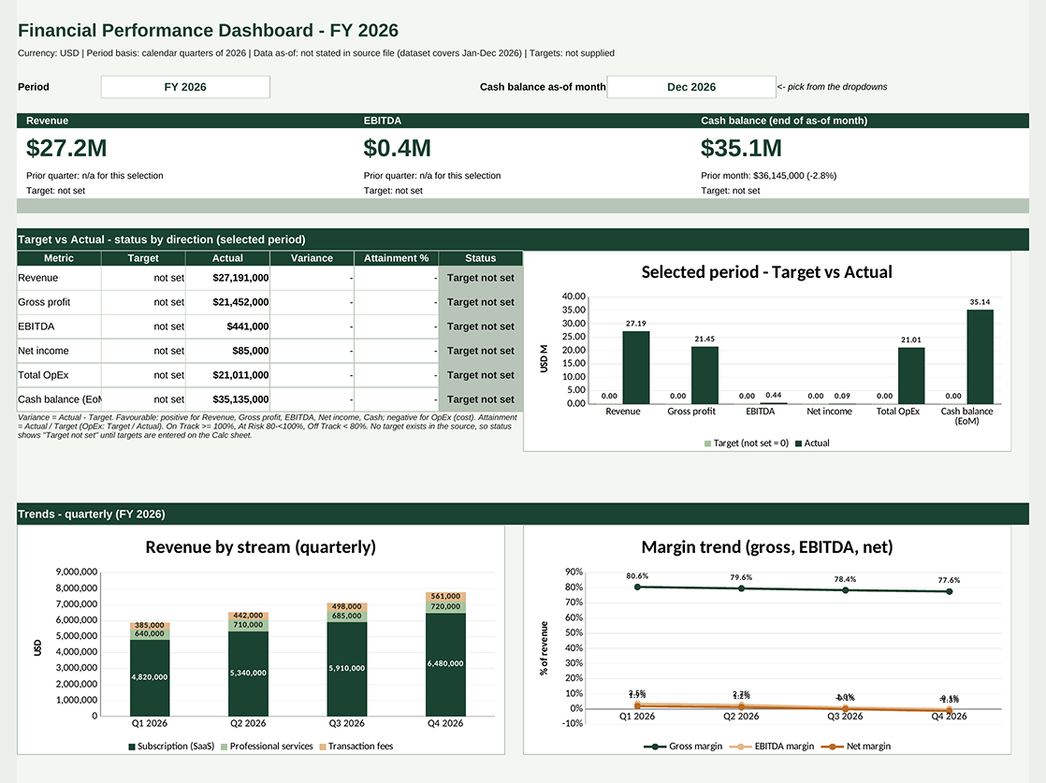Image resolution: width=1046 pixels, height=783 pixels.
Task: Click the Subscription (SaaS) legend entry
Action: point(171,747)
